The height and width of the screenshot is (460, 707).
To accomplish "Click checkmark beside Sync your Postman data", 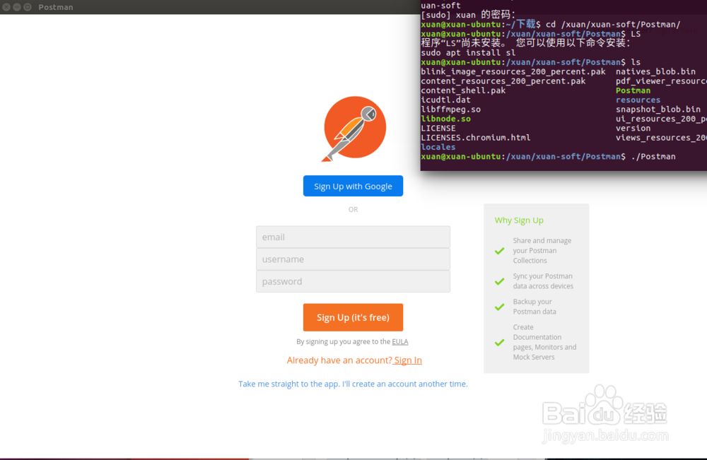I will point(500,281).
